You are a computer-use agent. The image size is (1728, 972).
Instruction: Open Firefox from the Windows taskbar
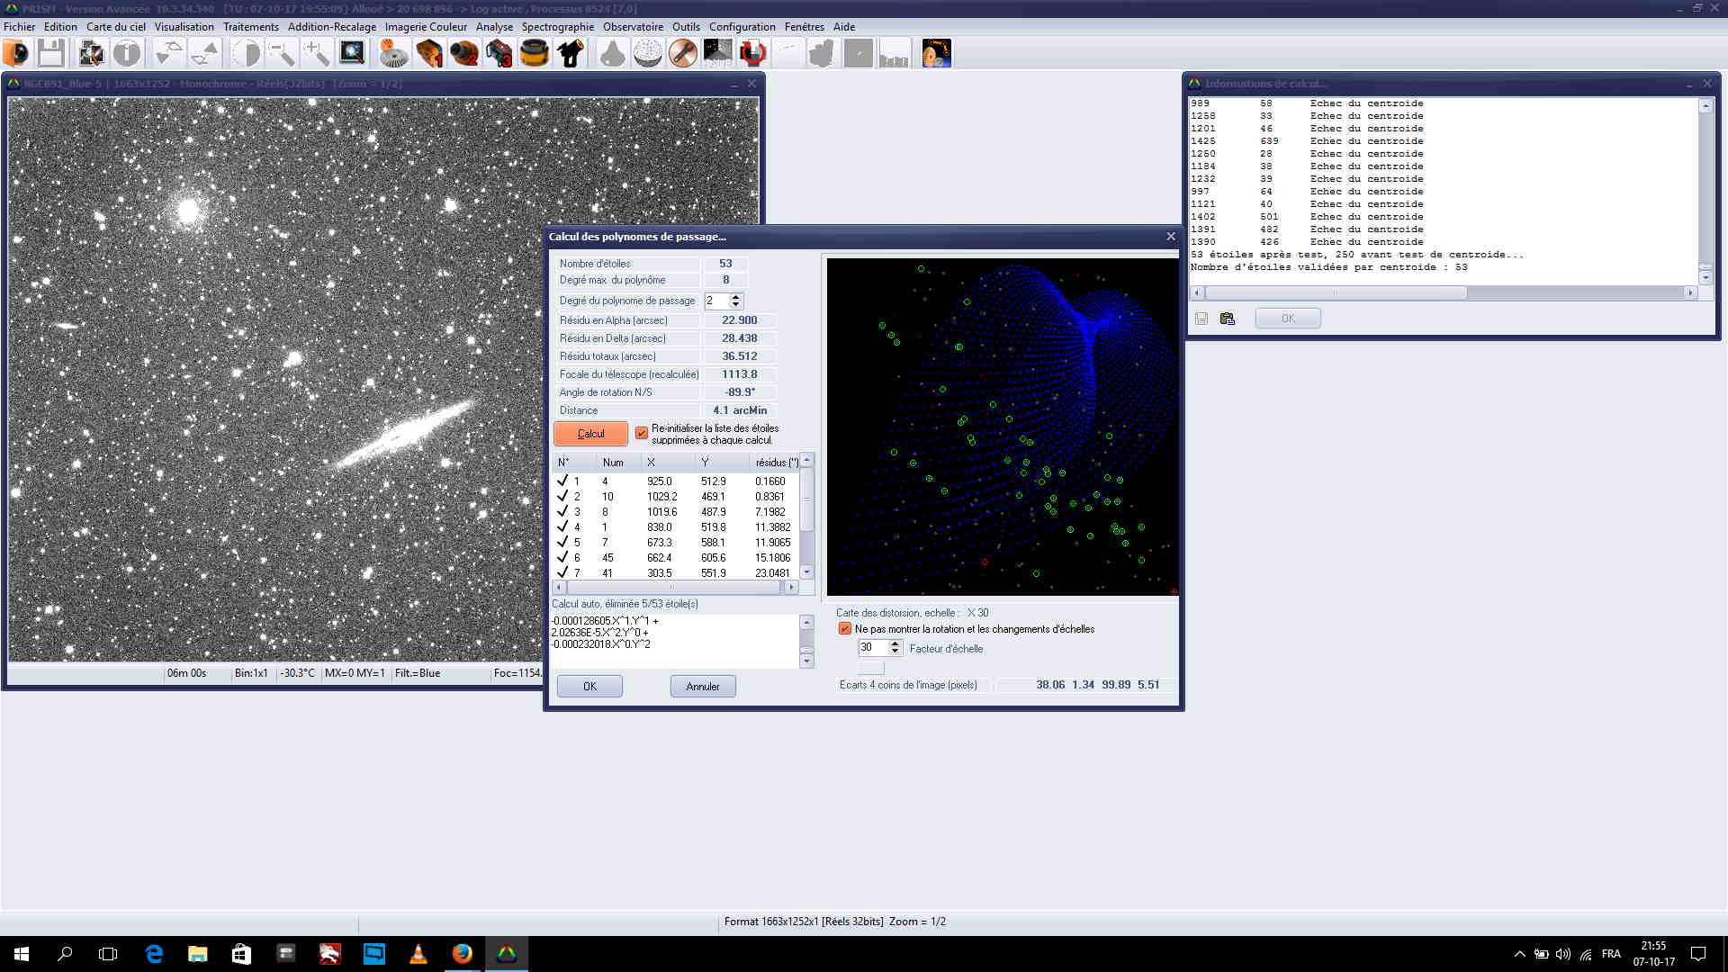[x=463, y=954]
